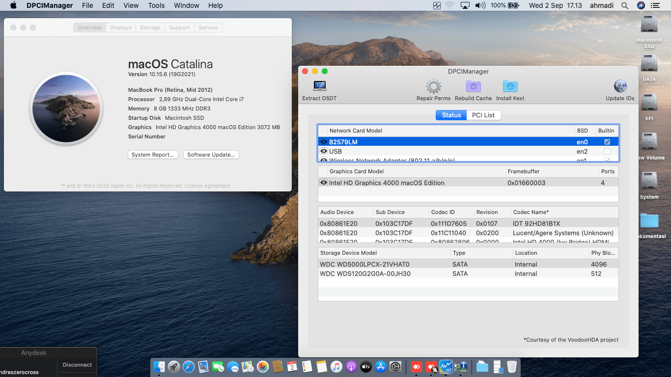The height and width of the screenshot is (377, 671).
Task: Uncheck Builtin for 82579LM network card
Action: pos(607,142)
